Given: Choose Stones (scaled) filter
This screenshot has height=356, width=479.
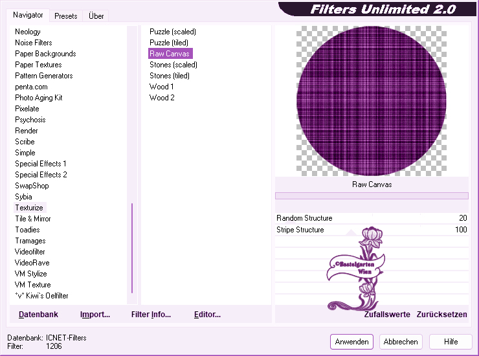Looking at the screenshot, I should [173, 65].
